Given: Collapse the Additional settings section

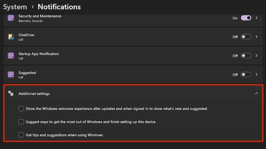Looking at the screenshot, I should tap(256, 94).
